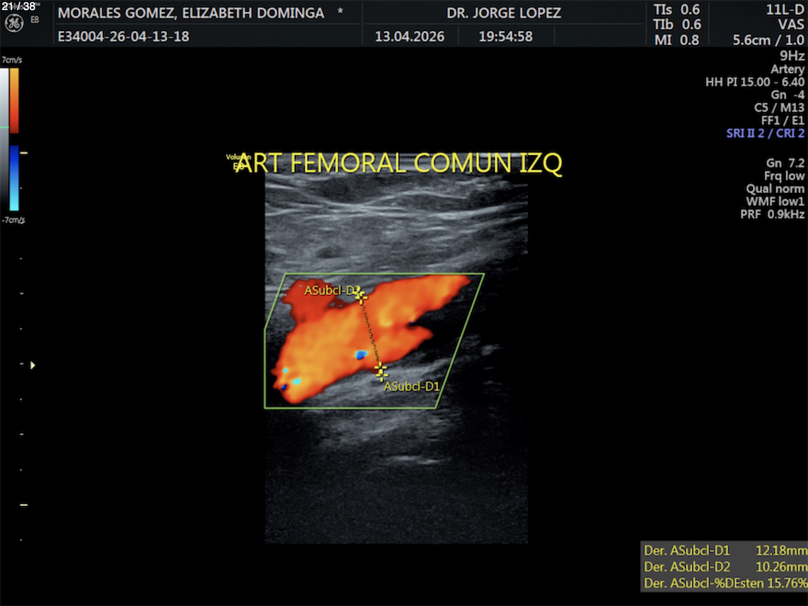Image resolution: width=808 pixels, height=606 pixels.
Task: Click the GE logo icon
Action: click(14, 23)
